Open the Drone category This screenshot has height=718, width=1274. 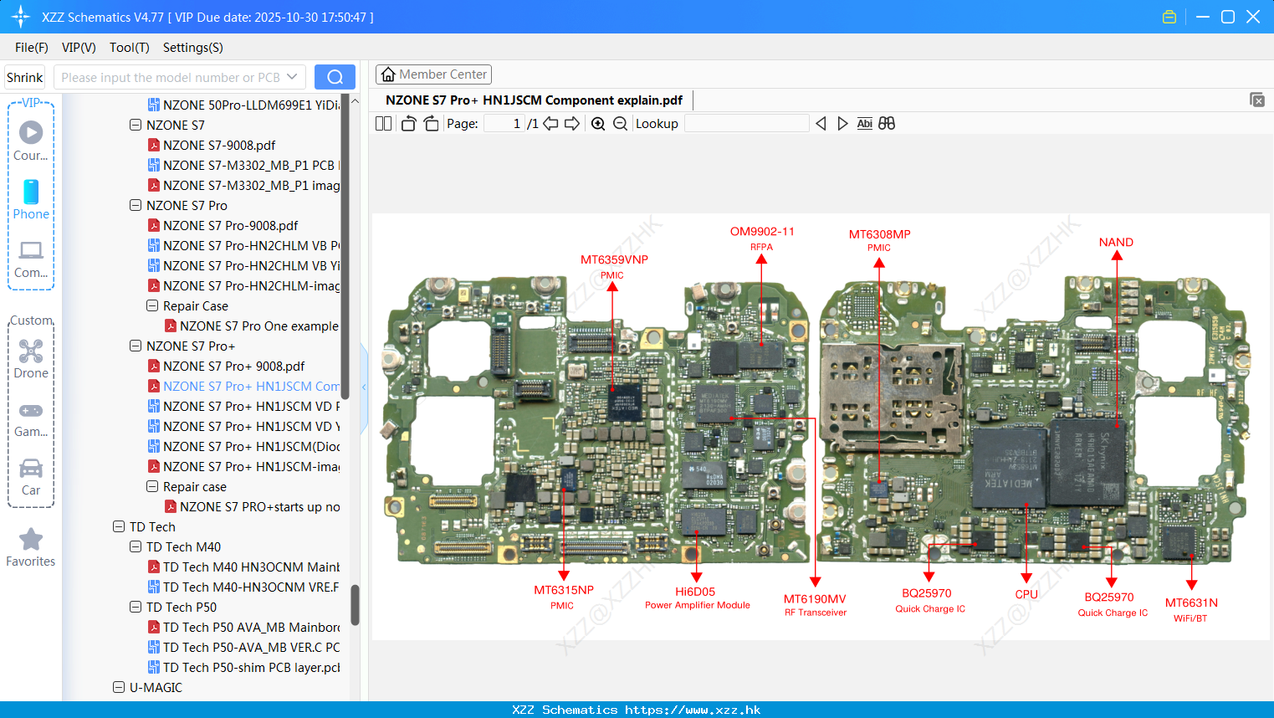(31, 351)
